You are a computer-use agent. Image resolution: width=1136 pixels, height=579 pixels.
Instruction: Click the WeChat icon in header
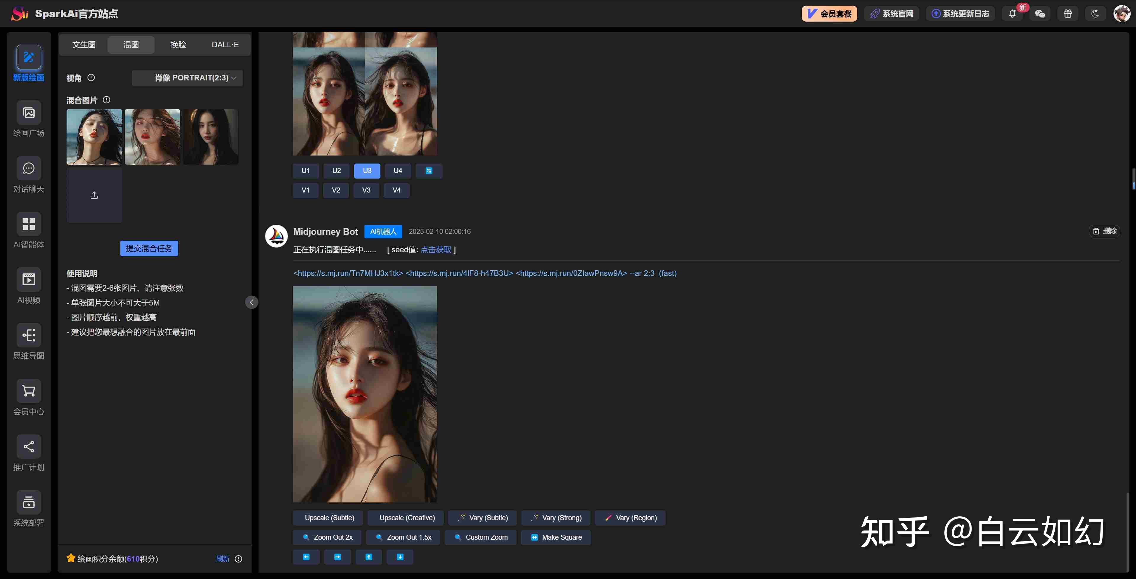[1040, 14]
